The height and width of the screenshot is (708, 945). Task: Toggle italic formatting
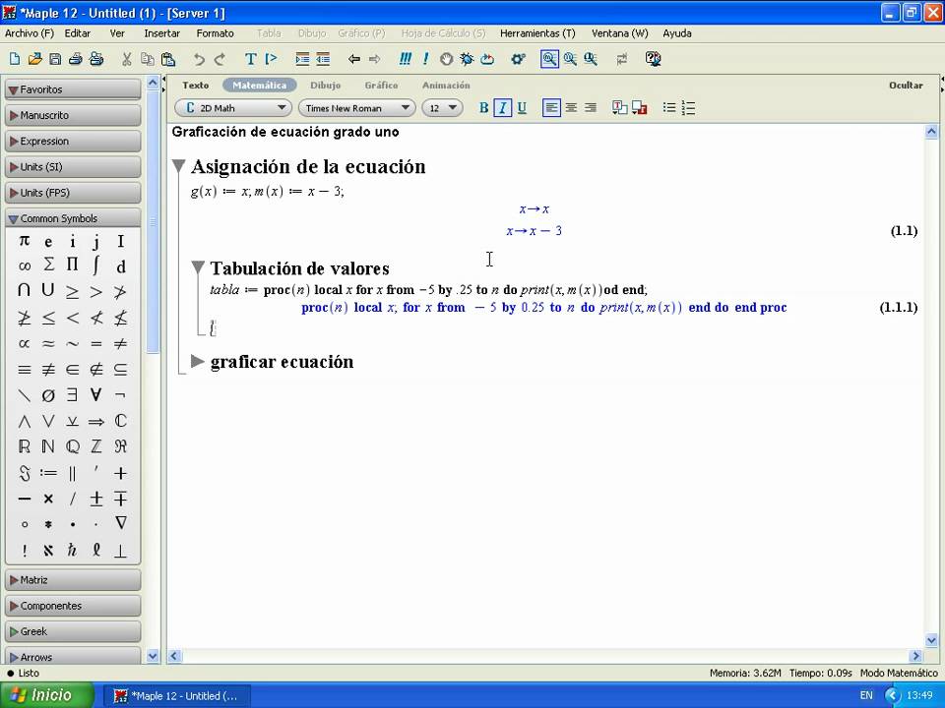coord(503,108)
